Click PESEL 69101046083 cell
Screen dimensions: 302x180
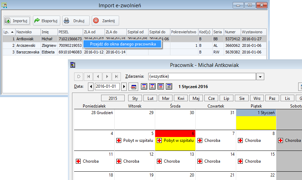point(70,52)
